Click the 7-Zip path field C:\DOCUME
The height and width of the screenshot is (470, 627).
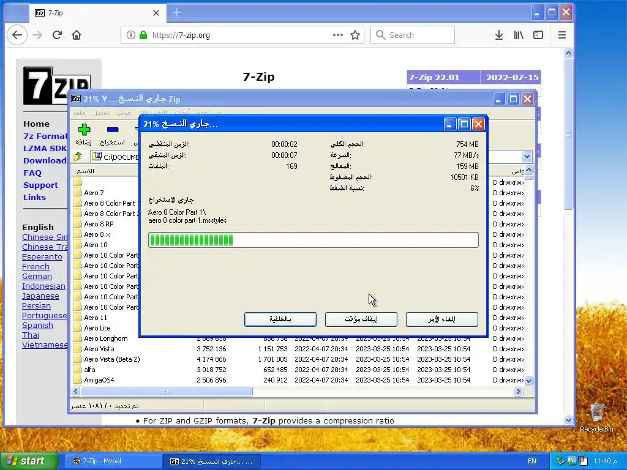(x=116, y=157)
